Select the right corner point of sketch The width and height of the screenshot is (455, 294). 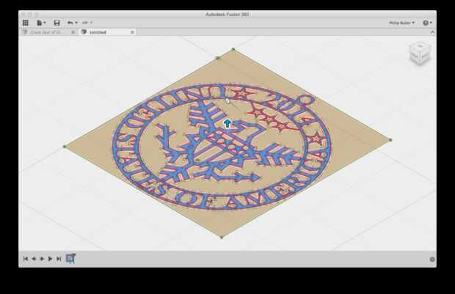pos(390,140)
